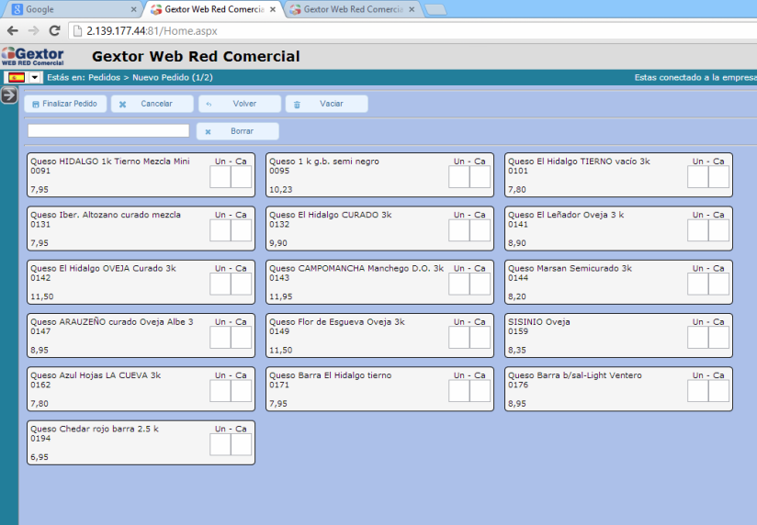Click the Gextor logo in the header
This screenshot has height=525, width=757.
tap(33, 56)
